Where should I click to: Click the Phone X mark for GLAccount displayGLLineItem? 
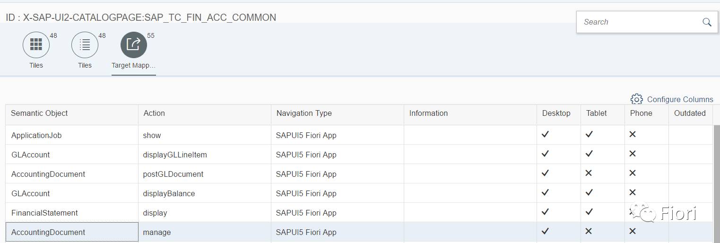[633, 154]
